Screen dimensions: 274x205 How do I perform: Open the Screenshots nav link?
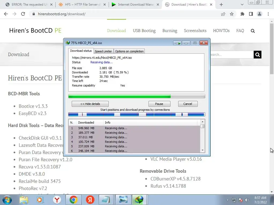[x=195, y=31]
